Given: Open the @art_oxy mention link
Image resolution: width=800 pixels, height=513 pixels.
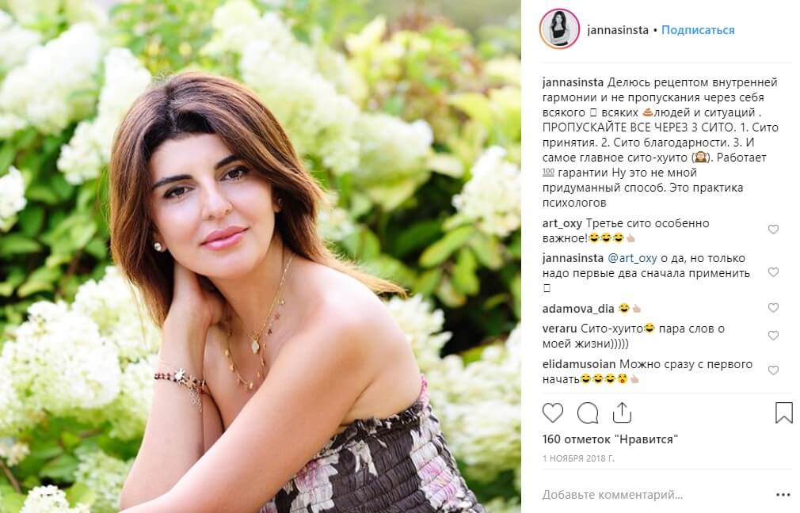Looking at the screenshot, I should coord(633,259).
